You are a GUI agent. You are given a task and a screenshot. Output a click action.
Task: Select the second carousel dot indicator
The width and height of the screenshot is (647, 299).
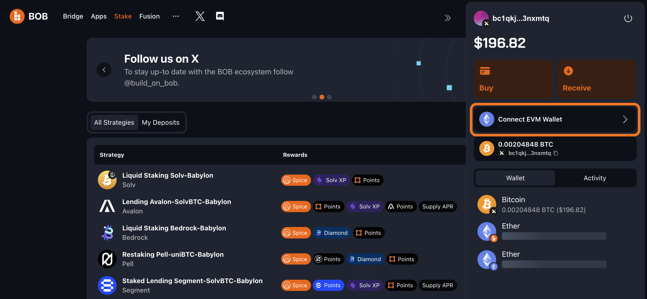[x=322, y=97]
